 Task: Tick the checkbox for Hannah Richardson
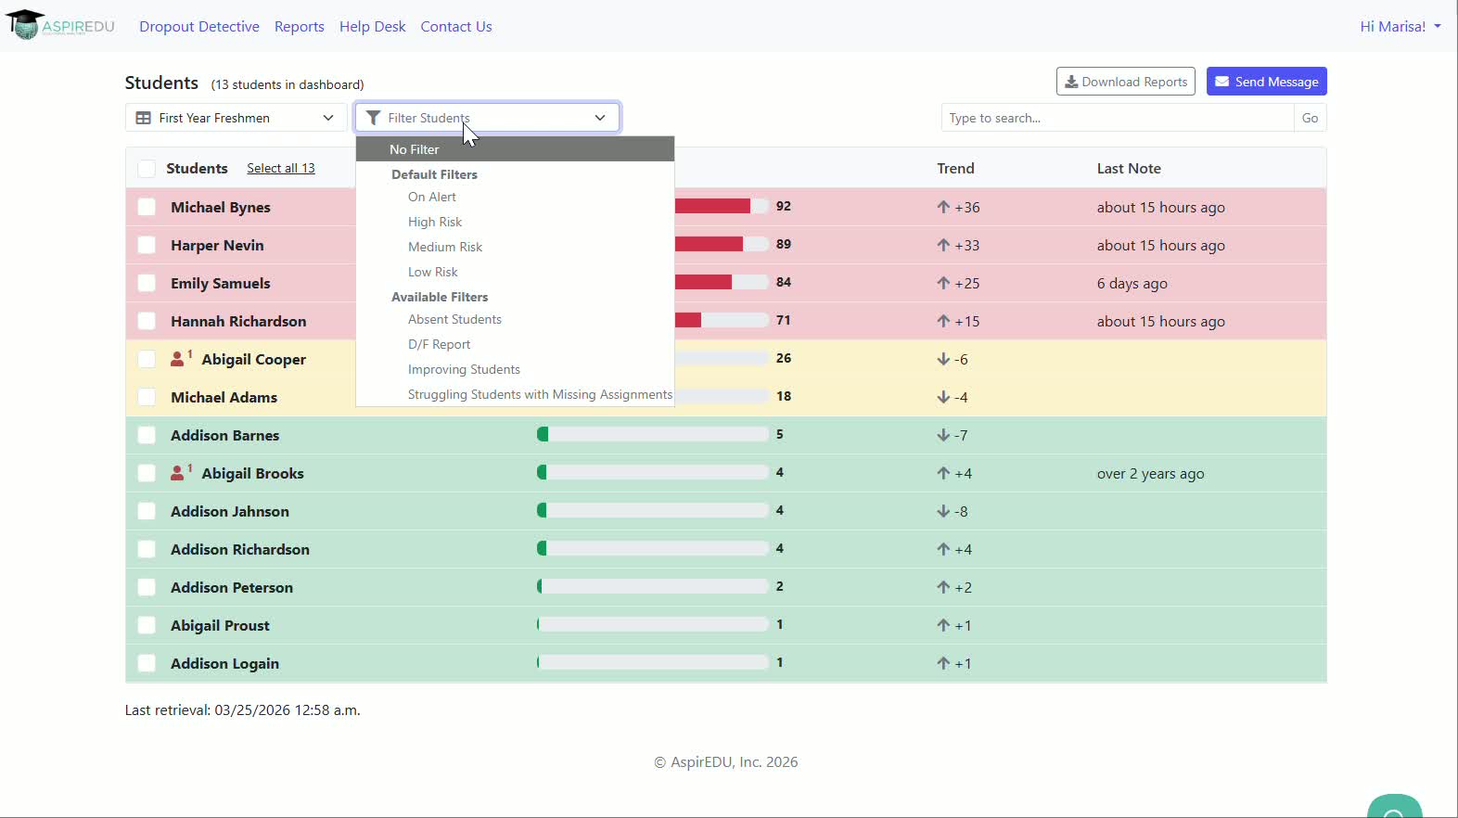click(x=147, y=321)
